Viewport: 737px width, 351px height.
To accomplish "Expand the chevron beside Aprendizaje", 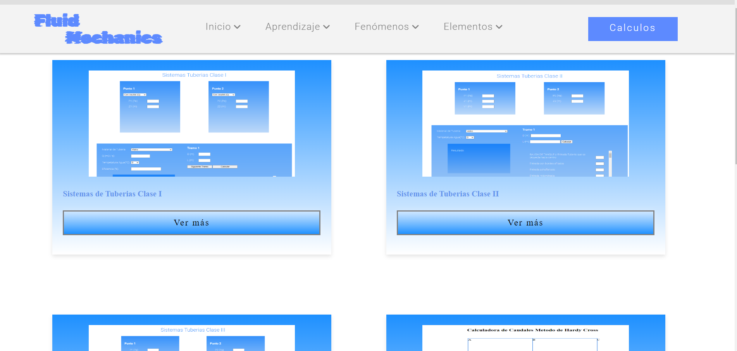I will coord(327,27).
